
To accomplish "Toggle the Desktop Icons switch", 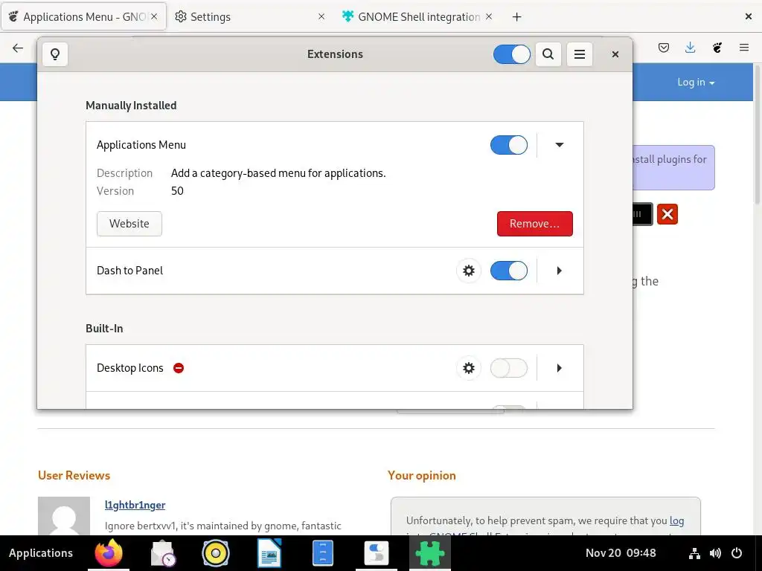I will [509, 368].
